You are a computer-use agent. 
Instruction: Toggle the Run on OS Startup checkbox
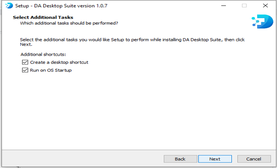pyautogui.click(x=25, y=70)
